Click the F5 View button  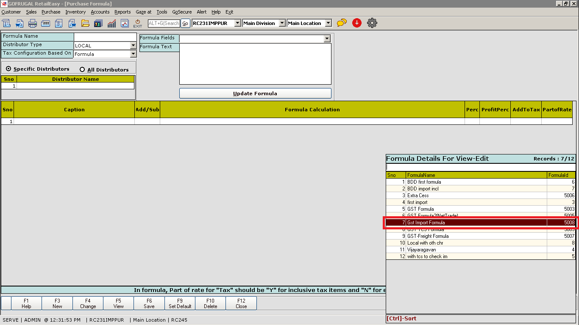[x=119, y=303]
